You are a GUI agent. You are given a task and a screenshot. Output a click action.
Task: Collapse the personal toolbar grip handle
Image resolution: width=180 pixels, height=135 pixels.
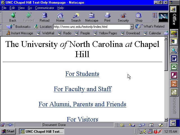tap(1, 33)
